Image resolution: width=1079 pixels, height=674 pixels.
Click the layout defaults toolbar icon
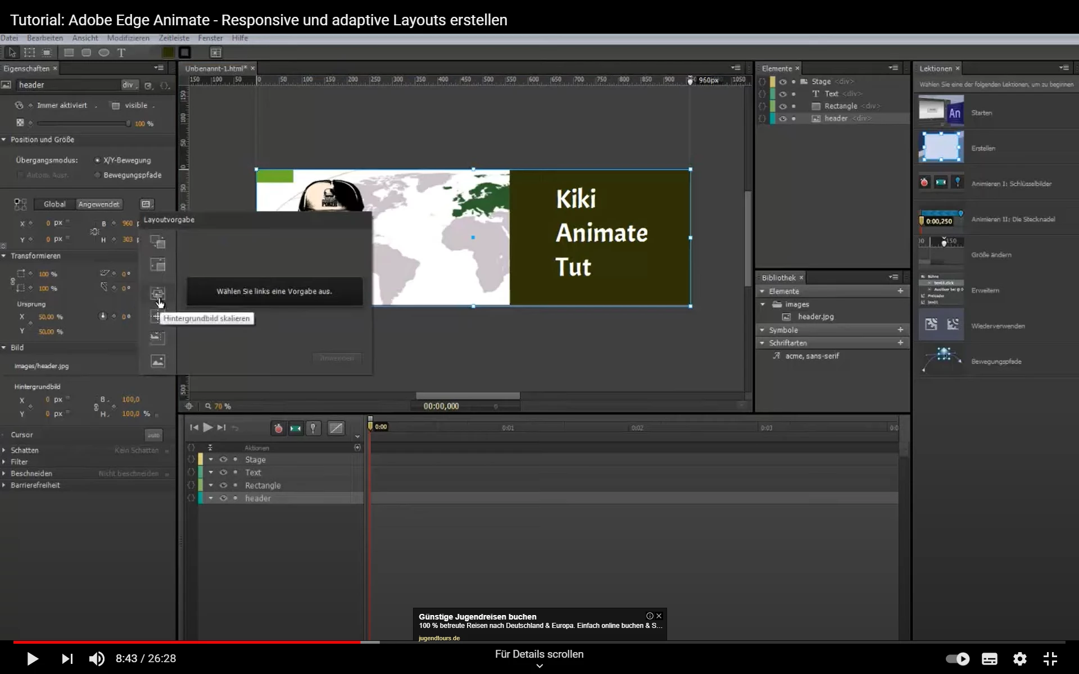[216, 52]
